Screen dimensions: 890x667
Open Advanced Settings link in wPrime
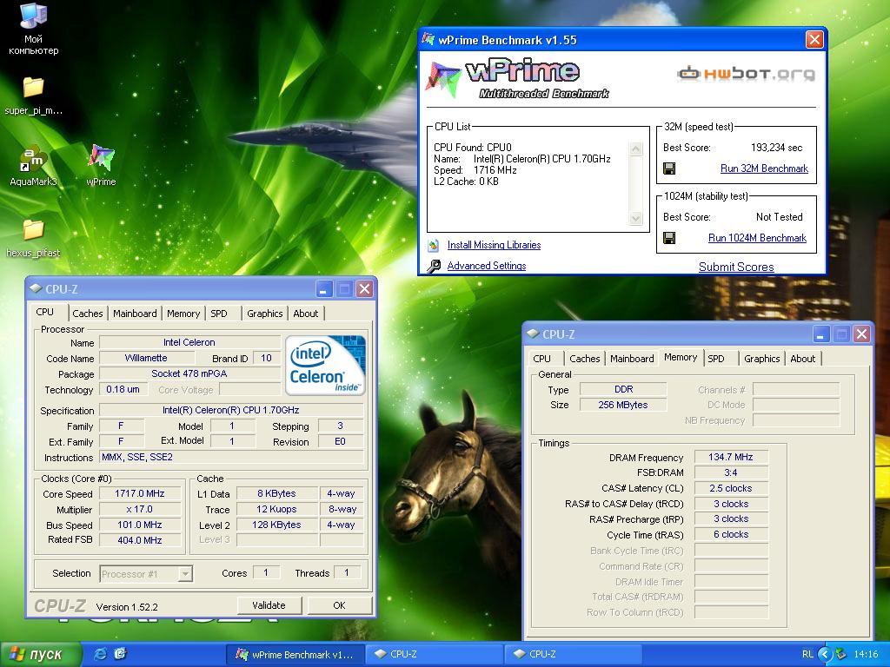tap(487, 266)
